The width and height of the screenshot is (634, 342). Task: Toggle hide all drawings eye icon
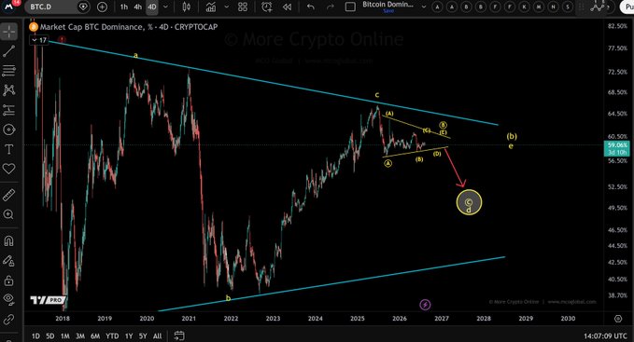click(9, 299)
